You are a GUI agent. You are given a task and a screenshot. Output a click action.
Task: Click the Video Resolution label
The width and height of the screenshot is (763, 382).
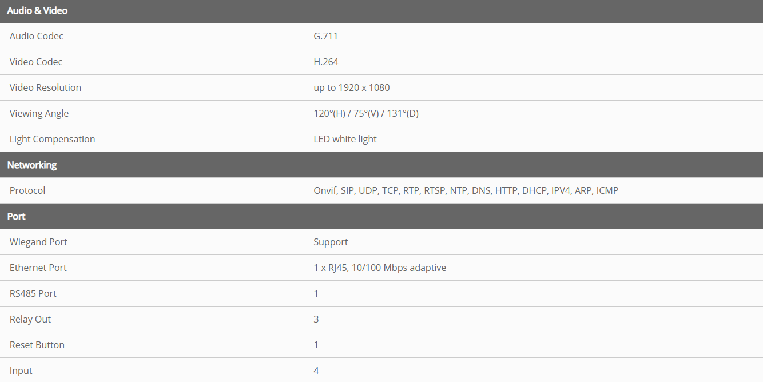[45, 87]
